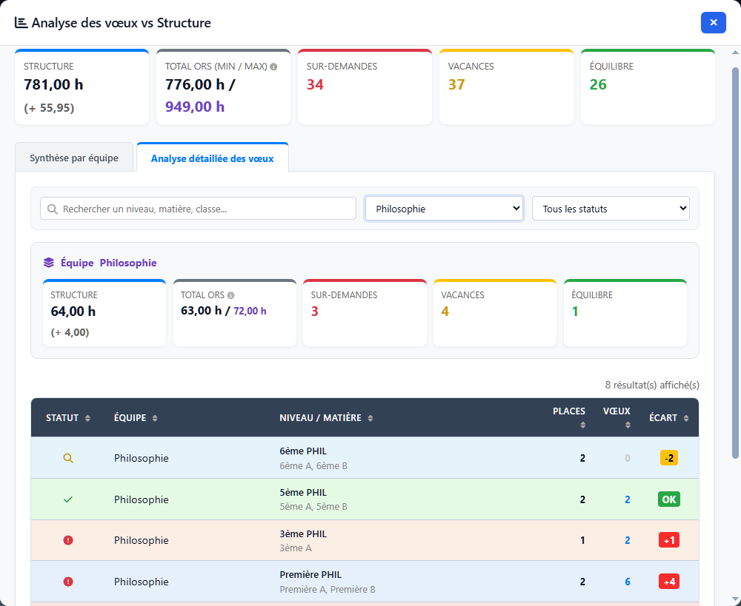Click the info icon beside Total ORS (Min / Max)

(x=273, y=67)
